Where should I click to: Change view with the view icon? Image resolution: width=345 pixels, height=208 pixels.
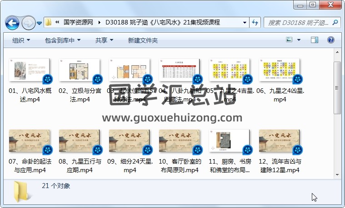pyautogui.click(x=289, y=40)
